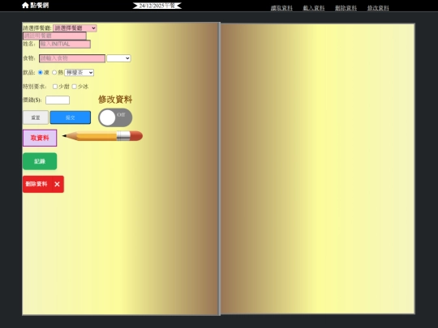Click the X icon on the red delete button
The image size is (438, 328).
tap(57, 184)
